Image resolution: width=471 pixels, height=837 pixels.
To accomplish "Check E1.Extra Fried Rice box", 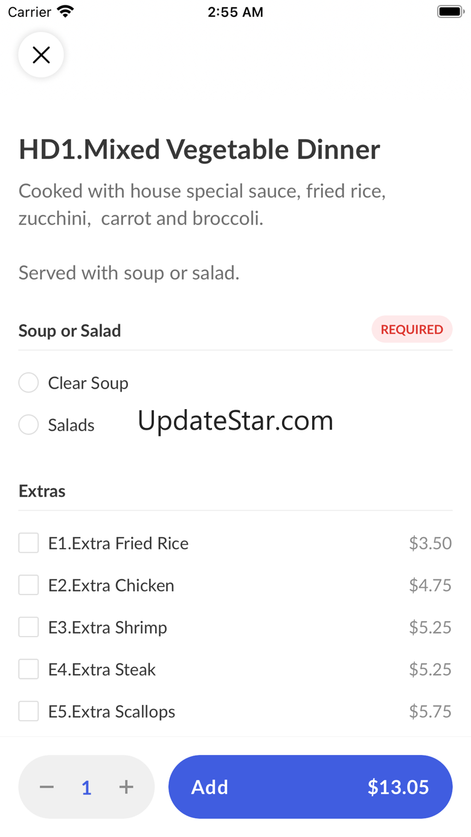I will click(x=28, y=543).
